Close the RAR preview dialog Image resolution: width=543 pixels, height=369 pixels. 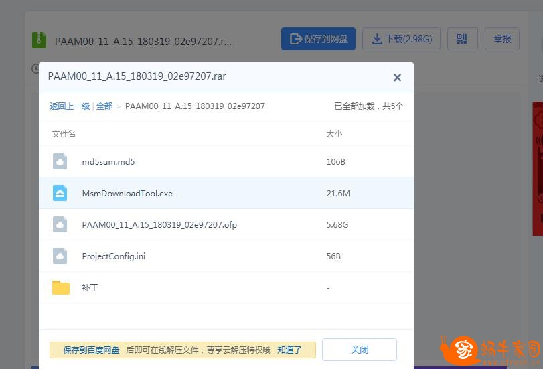click(397, 77)
